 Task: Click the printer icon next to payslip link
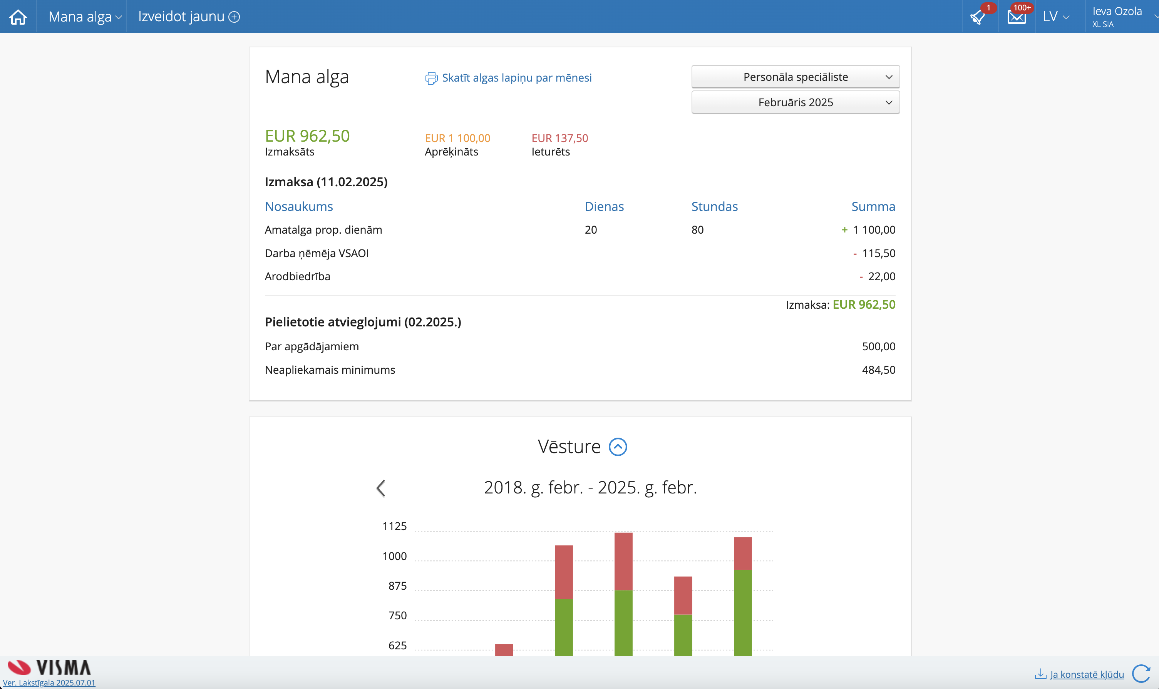pyautogui.click(x=431, y=78)
